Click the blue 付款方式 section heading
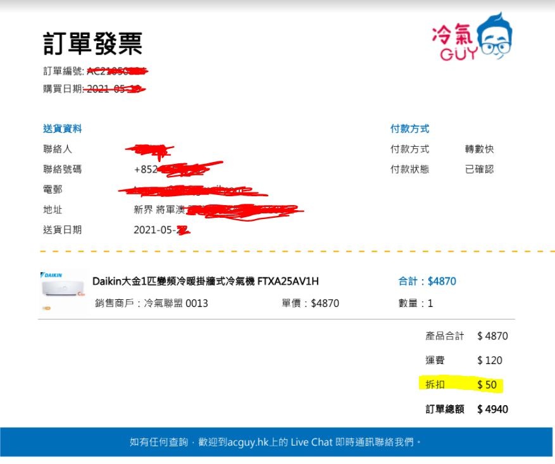The width and height of the screenshot is (555, 464). click(x=409, y=129)
